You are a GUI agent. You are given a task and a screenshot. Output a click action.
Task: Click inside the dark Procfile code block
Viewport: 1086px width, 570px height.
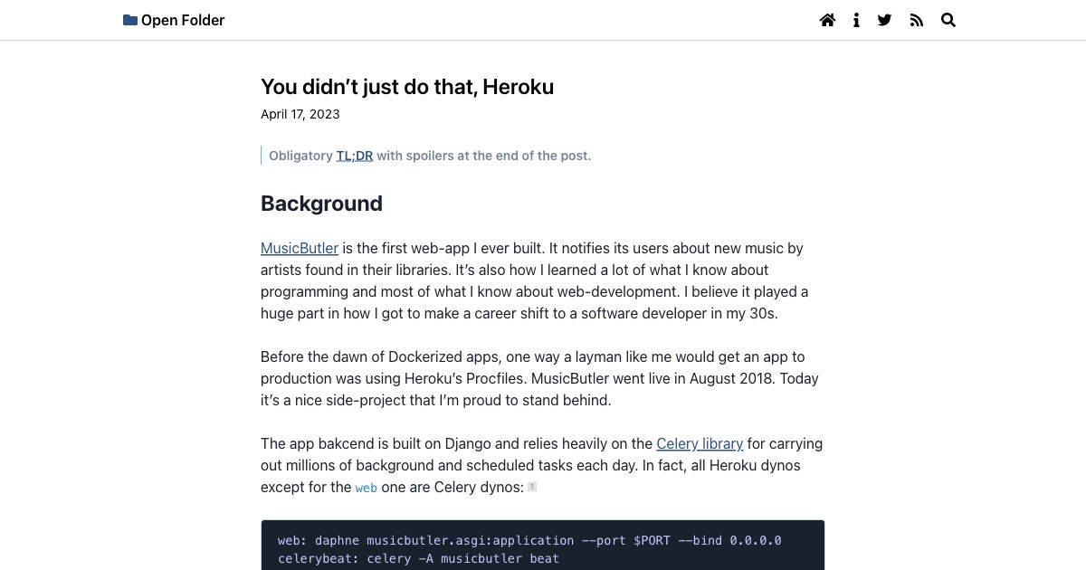543,543
